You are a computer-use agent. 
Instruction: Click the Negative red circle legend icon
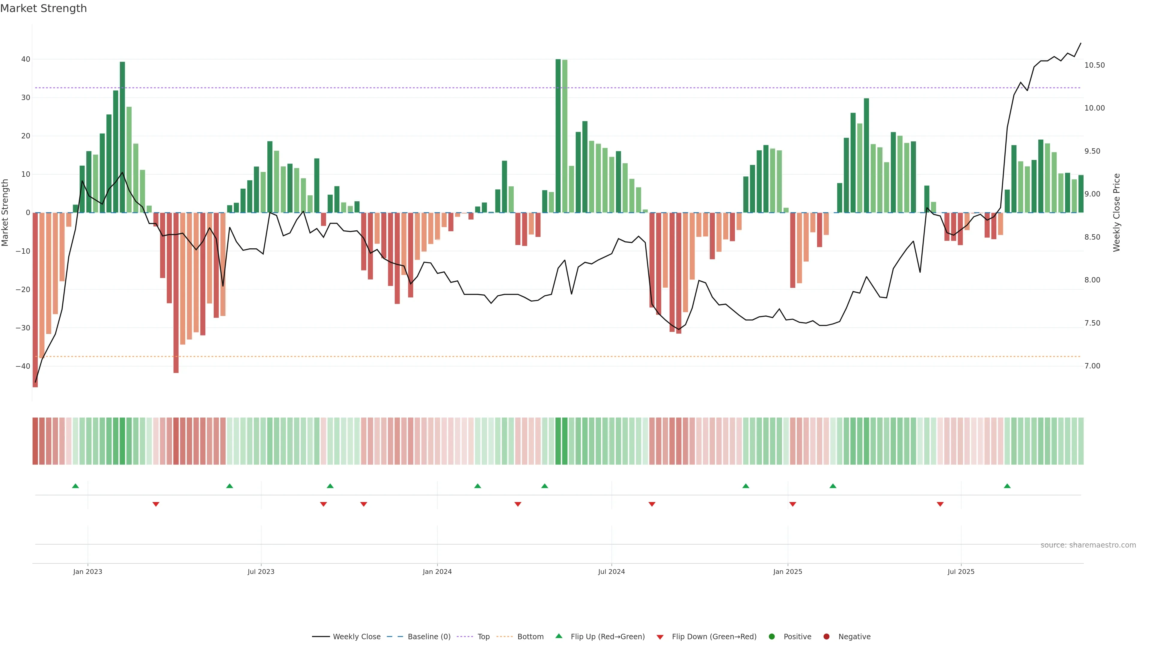(x=826, y=637)
